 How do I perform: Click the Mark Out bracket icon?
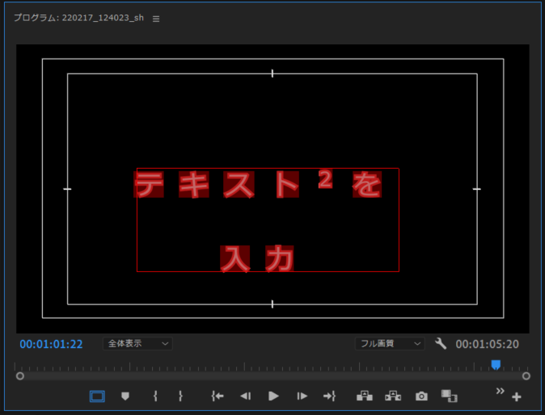point(180,396)
